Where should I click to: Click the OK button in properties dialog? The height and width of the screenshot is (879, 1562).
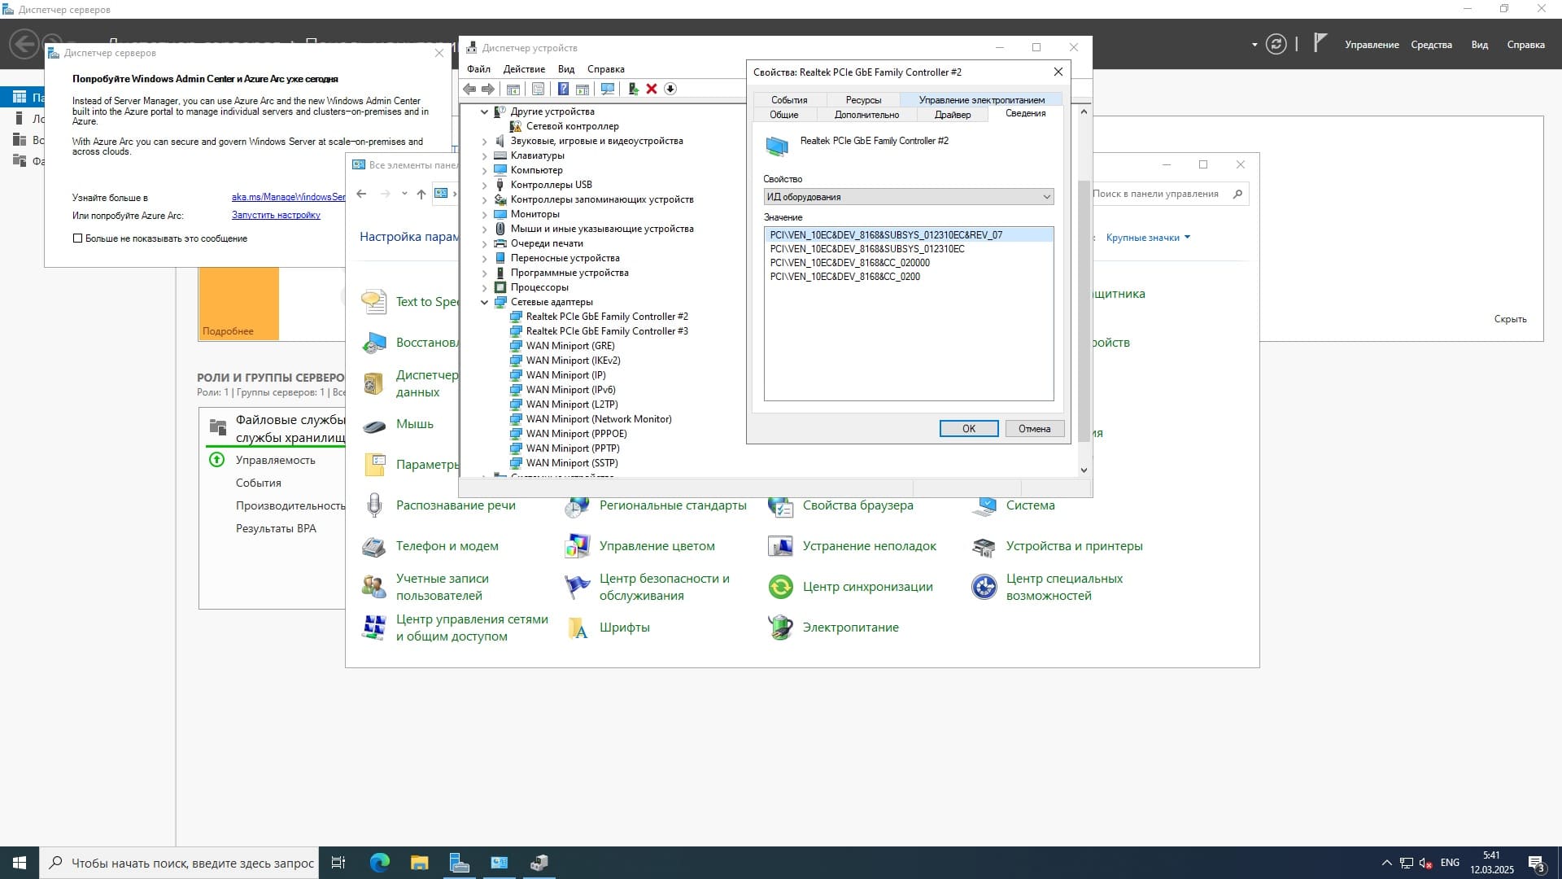point(969,429)
